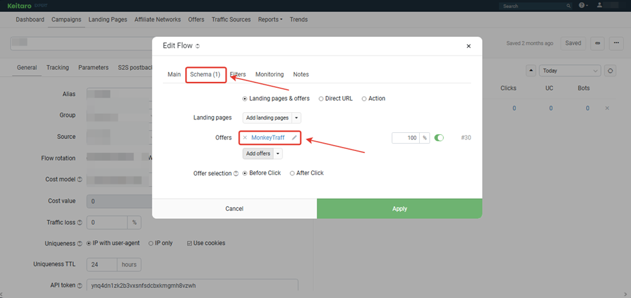Screen dimensions: 631x298
Task: Switch to the Schema (1) tab
Action: point(205,74)
